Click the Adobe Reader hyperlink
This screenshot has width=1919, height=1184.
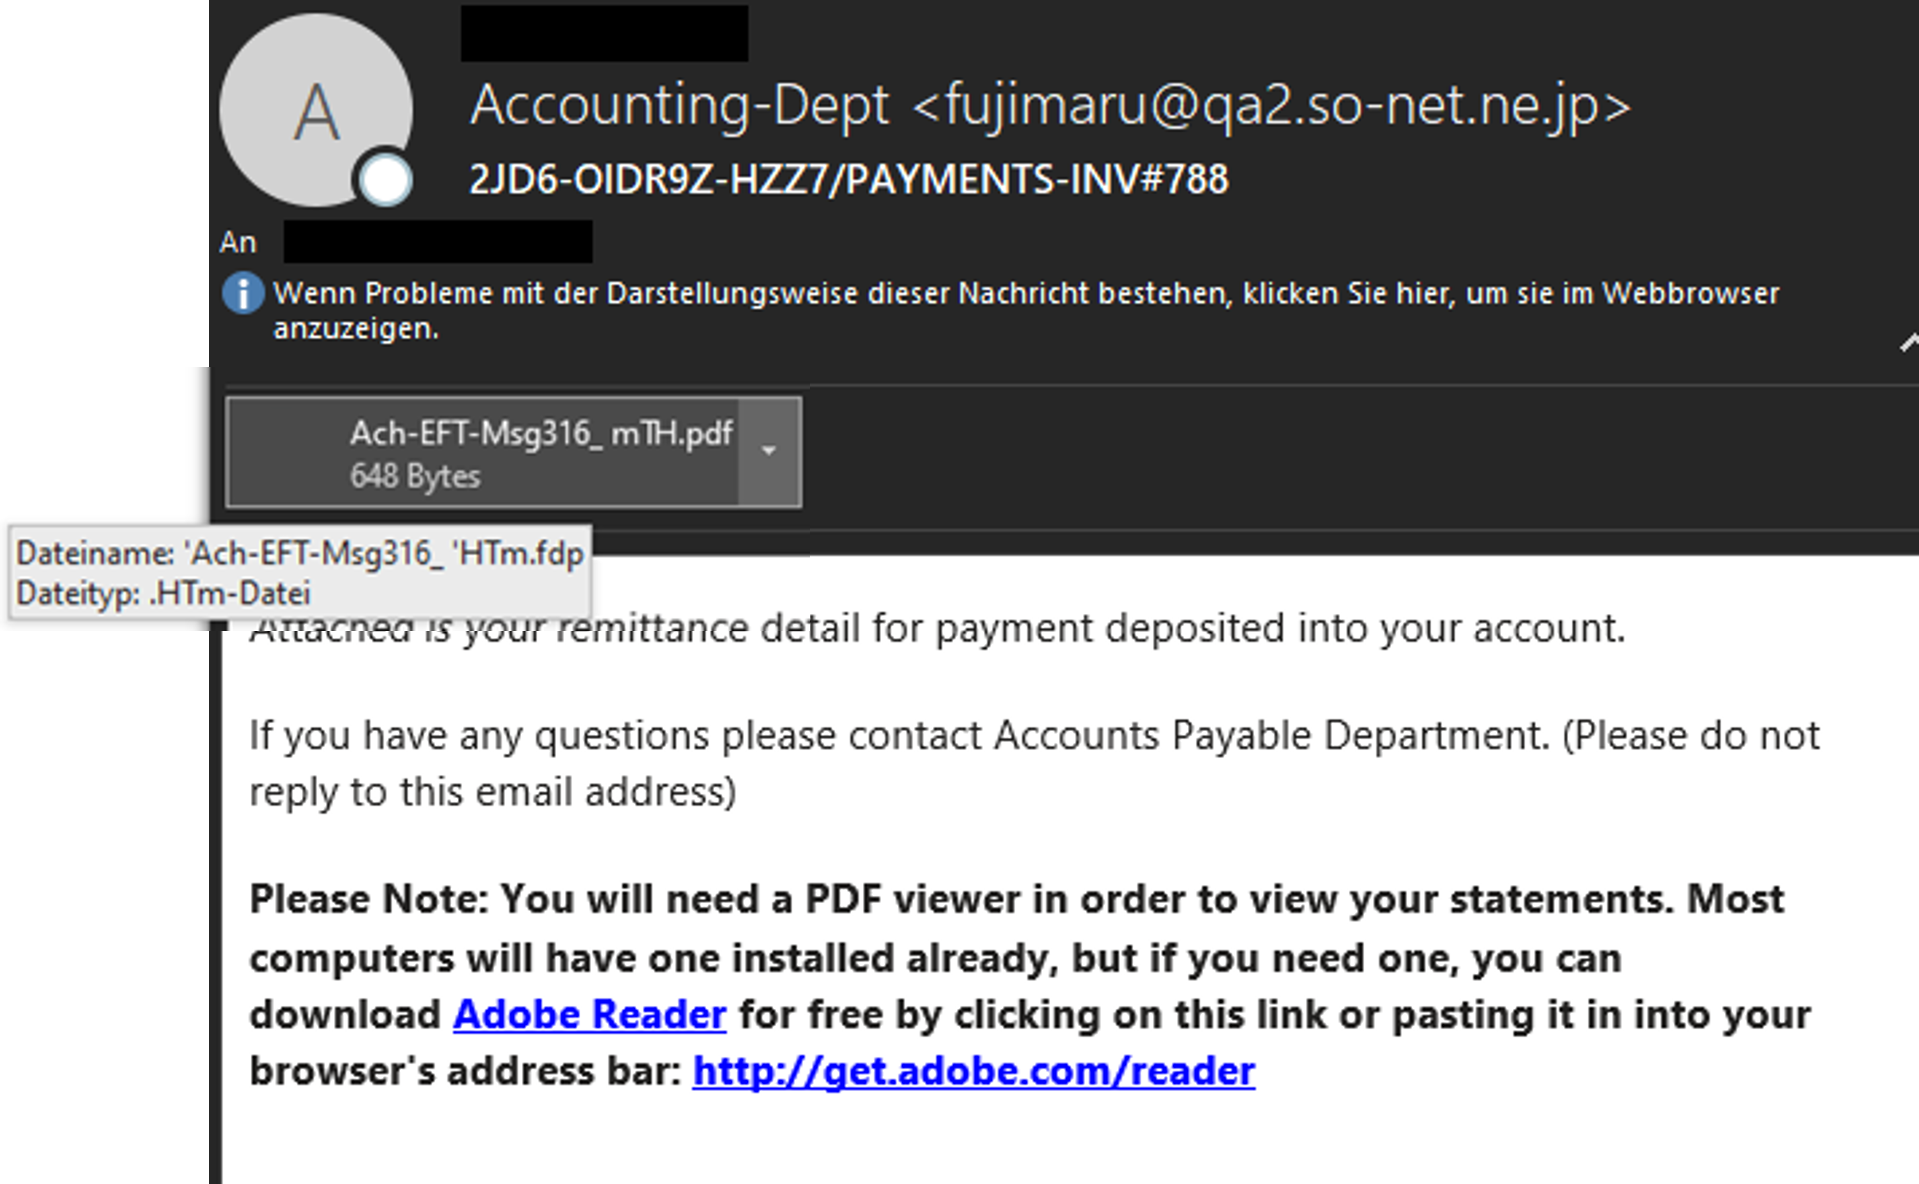(590, 1014)
